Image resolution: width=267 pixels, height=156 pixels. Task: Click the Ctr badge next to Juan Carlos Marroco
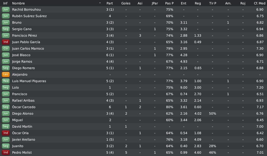[6, 48]
